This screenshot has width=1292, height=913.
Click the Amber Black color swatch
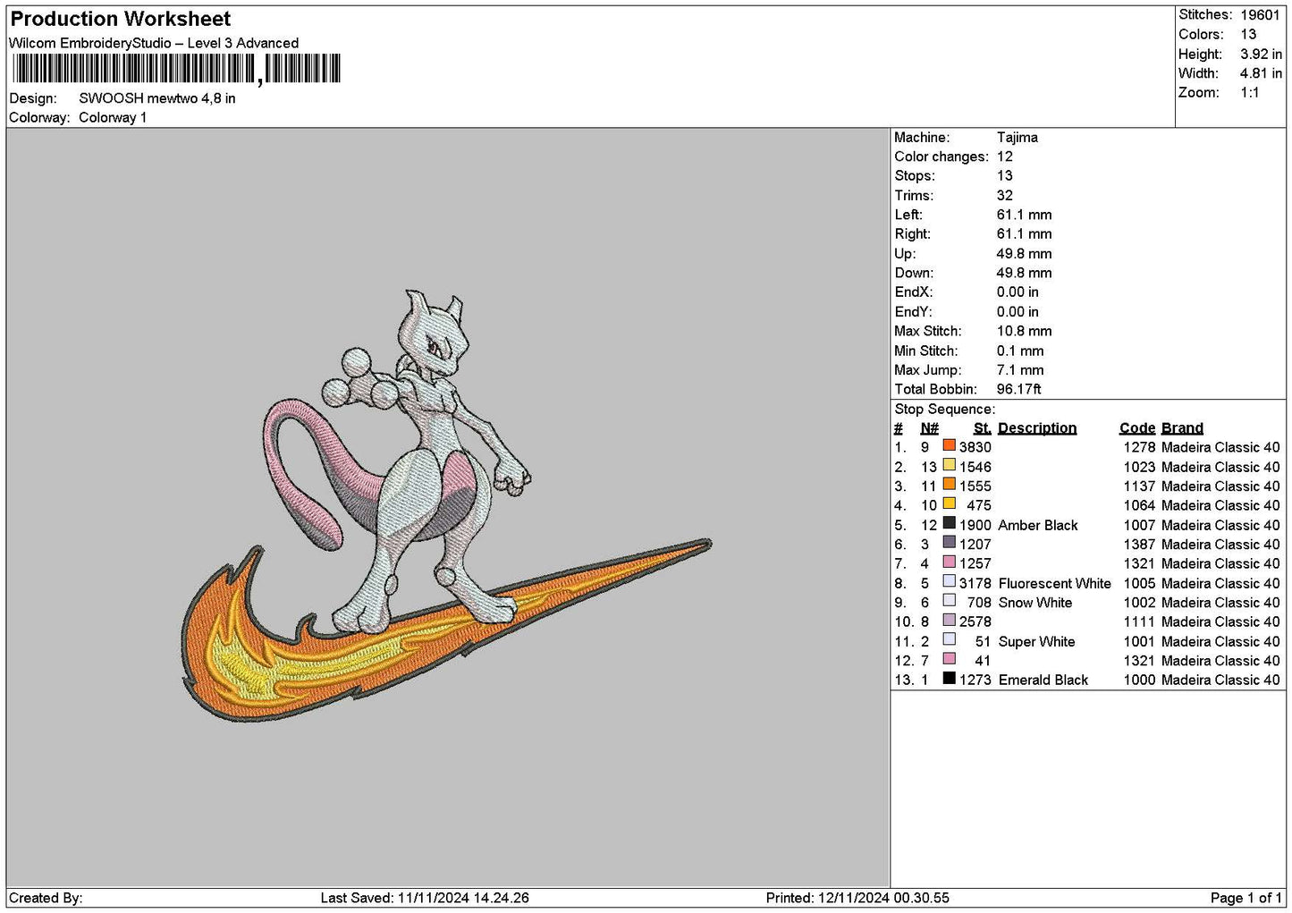(x=950, y=523)
